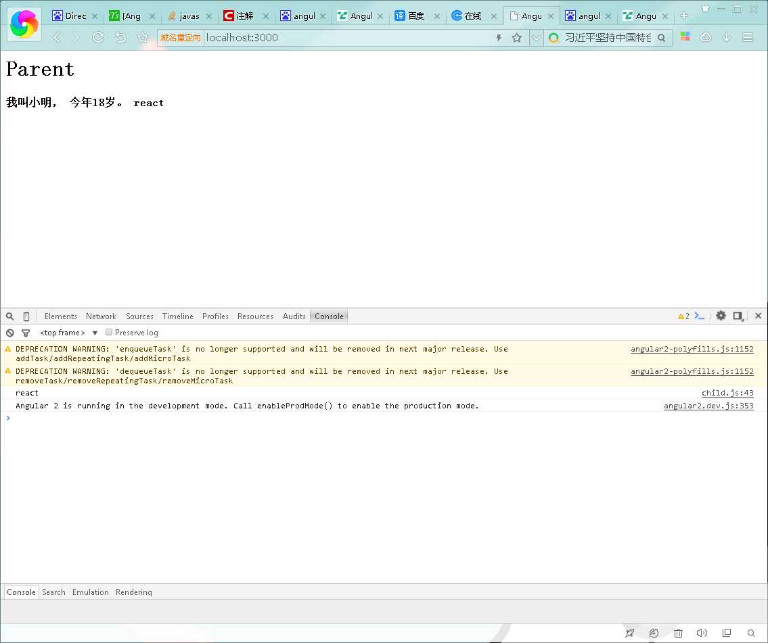Open the drawer Rendering tab
The height and width of the screenshot is (643, 768).
click(x=134, y=592)
